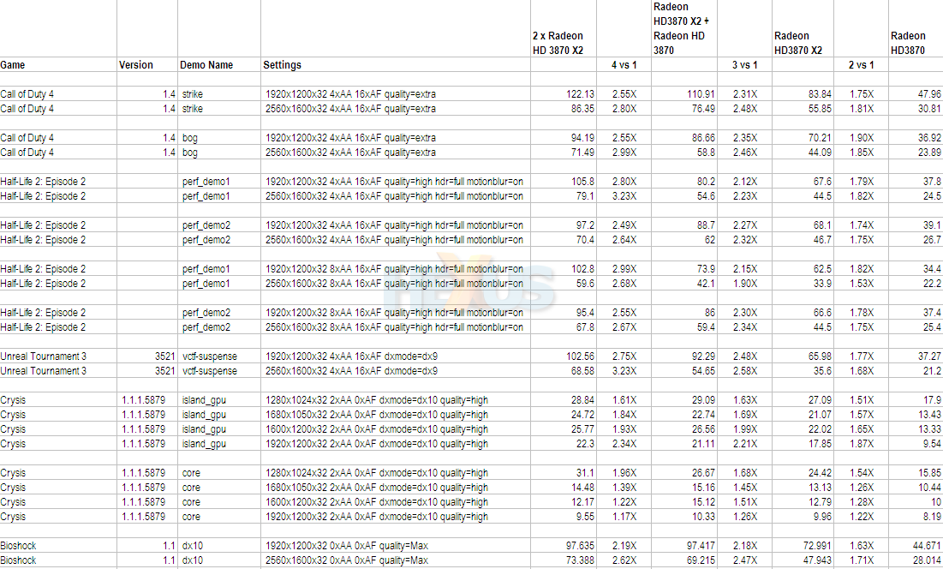Click the 1920x1200 Bioshock settings cell
Screen dimensions: 943x569
395,546
